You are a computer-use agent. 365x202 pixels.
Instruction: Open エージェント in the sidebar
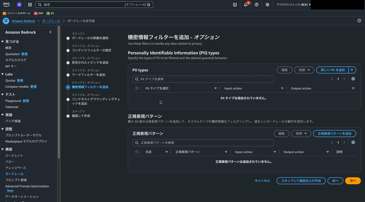point(14,155)
